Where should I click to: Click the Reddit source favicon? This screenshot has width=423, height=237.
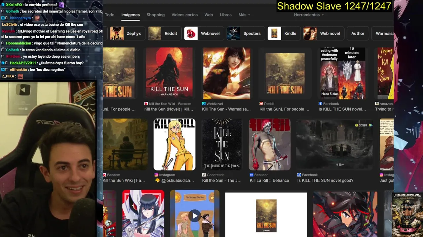261,104
